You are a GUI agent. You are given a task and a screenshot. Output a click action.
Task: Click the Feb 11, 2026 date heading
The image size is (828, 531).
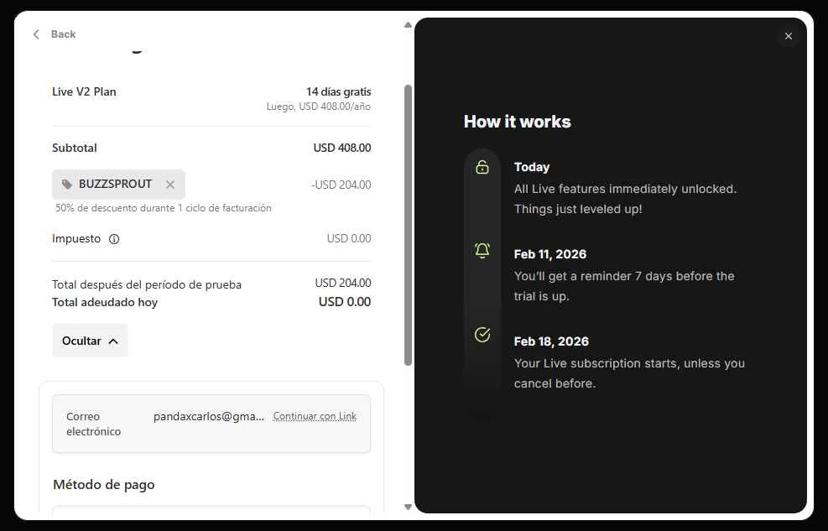(549, 254)
